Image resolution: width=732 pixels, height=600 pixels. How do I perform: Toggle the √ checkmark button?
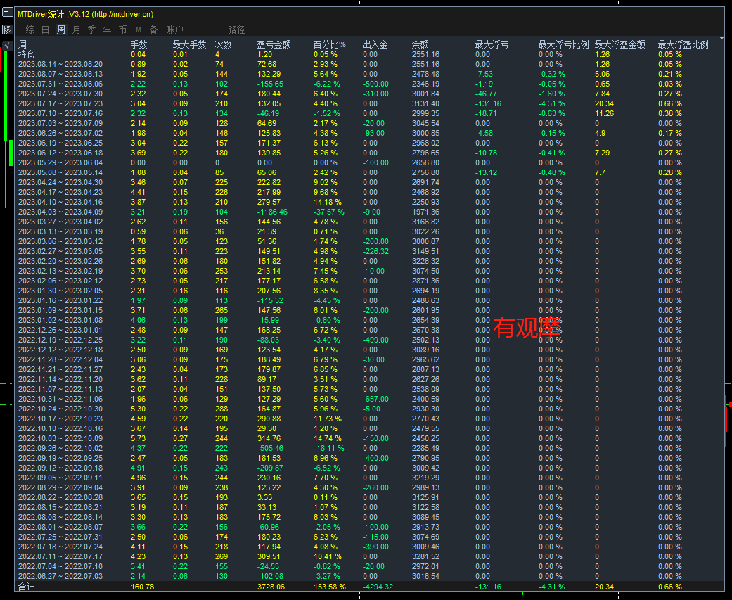[8, 45]
